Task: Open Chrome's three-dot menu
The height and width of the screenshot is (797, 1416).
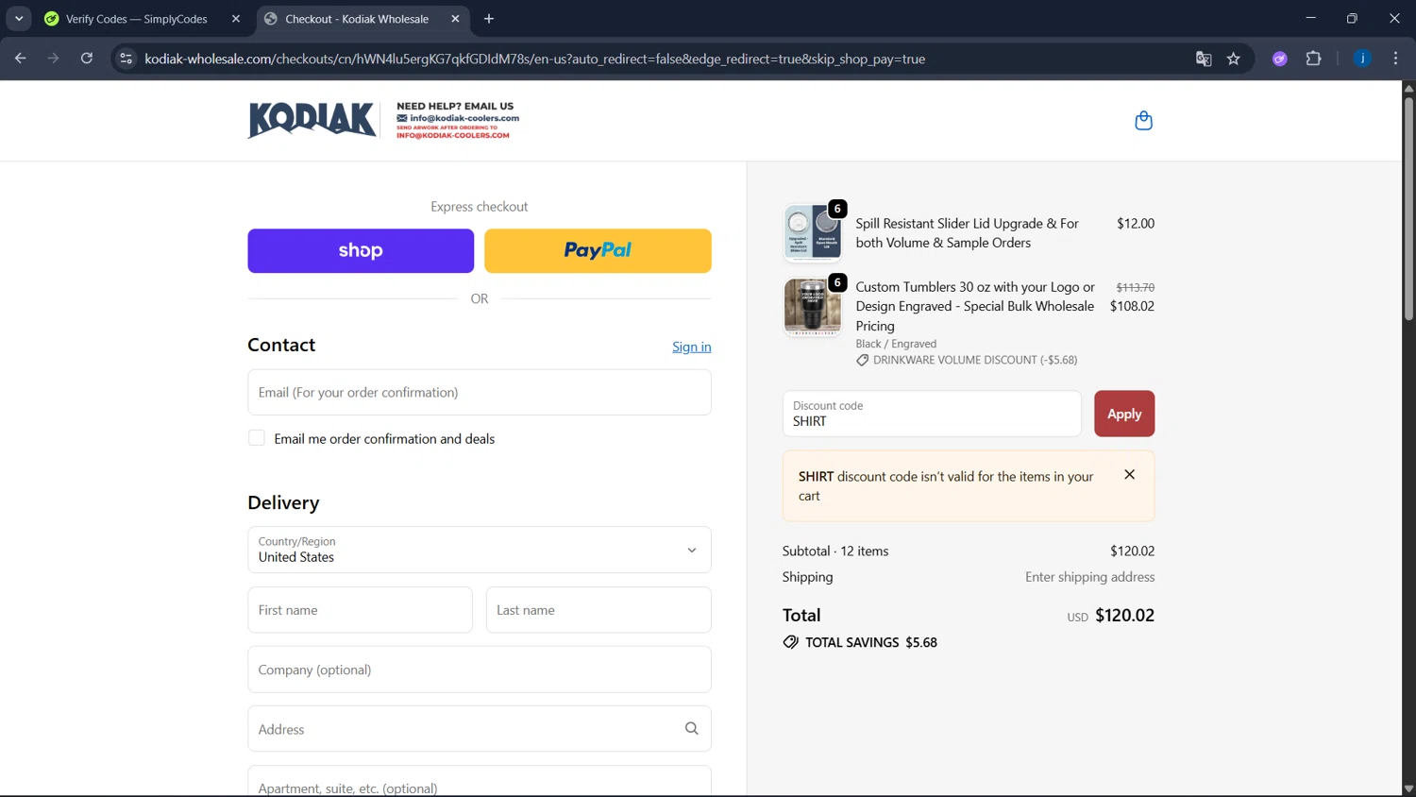Action: (1395, 59)
